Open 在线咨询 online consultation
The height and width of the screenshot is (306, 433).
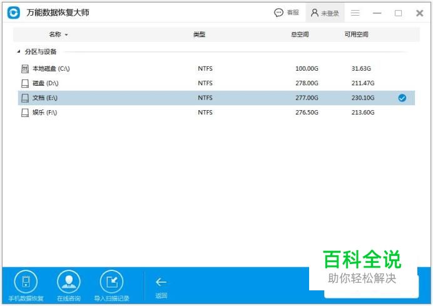68,286
